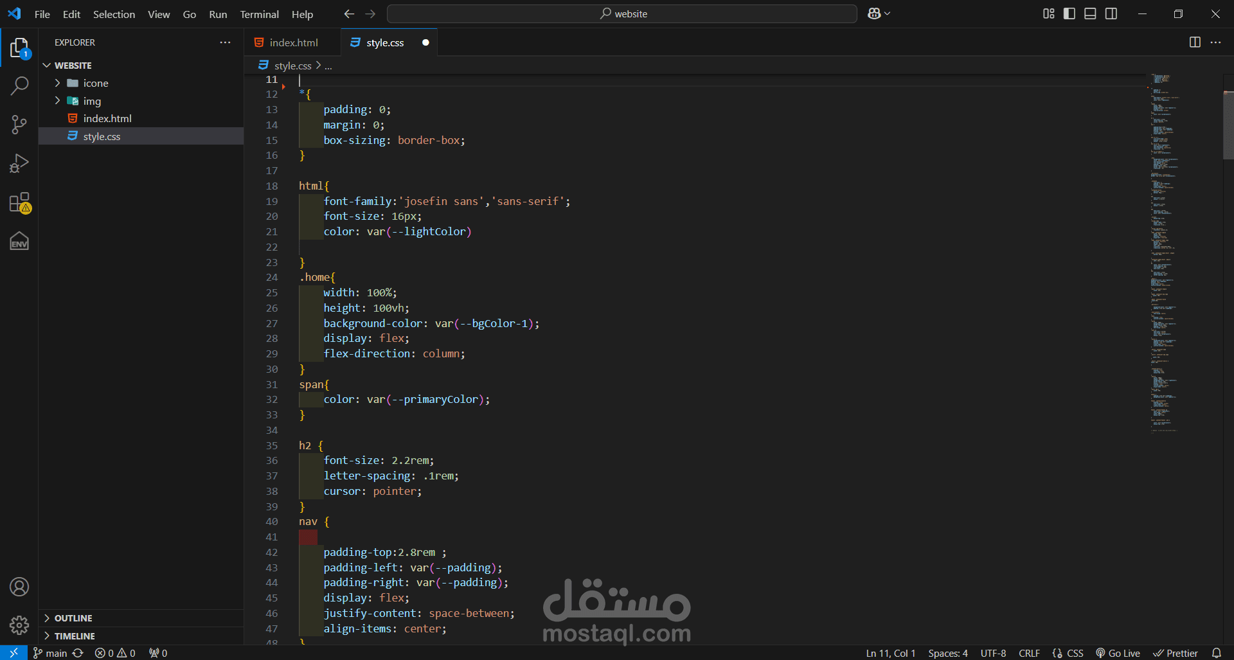
Task: Go back with the left arrow
Action: coord(349,13)
